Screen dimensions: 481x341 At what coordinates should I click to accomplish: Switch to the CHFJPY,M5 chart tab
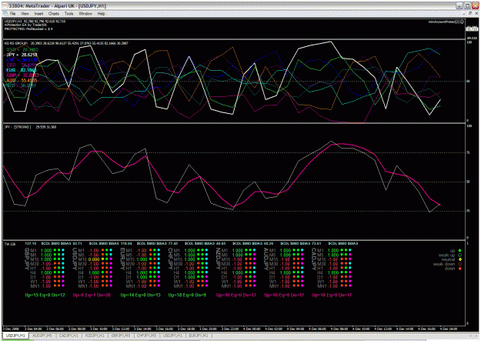pyautogui.click(x=147, y=336)
